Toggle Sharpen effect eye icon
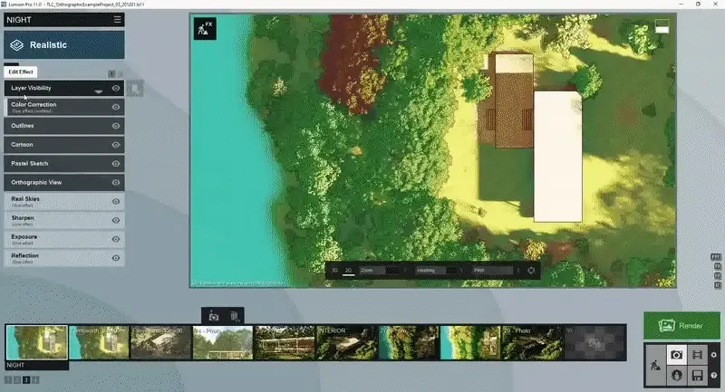725x392 pixels. coord(116,220)
